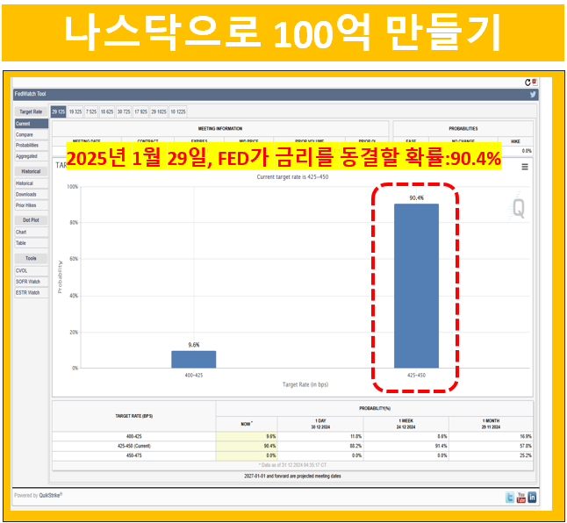567x523 pixels.
Task: Open the Dot Plot Chart item
Action: coord(32,232)
